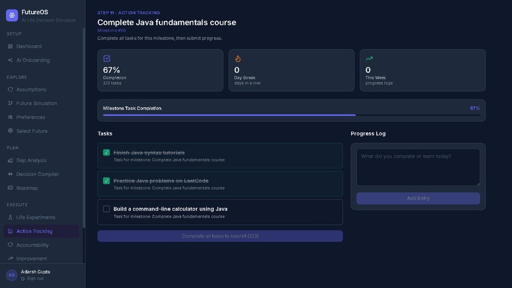Viewport: 512px width, 288px height.
Task: Click the Gap Analysis chart icon
Action: click(10, 160)
